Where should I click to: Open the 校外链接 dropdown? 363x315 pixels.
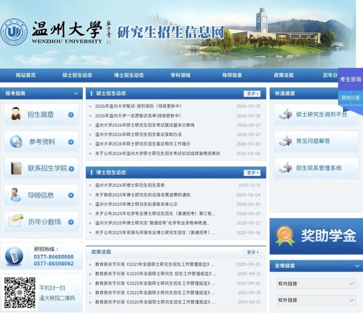click(316, 300)
